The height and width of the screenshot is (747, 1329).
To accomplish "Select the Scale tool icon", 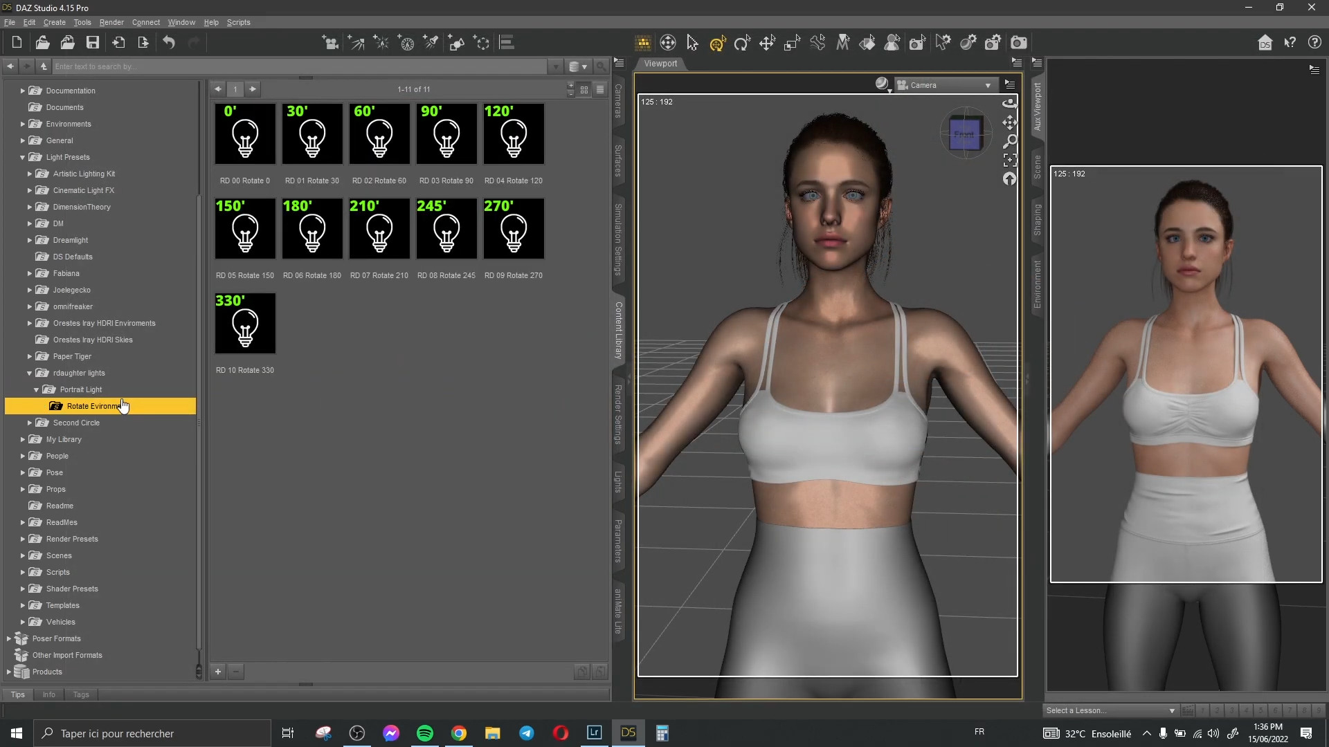I will coord(792,44).
